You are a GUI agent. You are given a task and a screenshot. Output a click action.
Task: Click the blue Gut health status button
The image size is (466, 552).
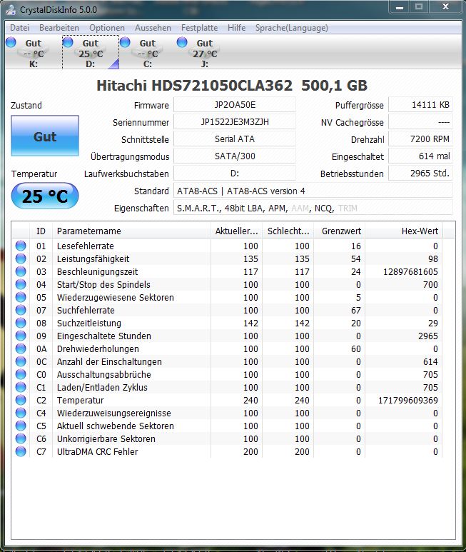45,136
